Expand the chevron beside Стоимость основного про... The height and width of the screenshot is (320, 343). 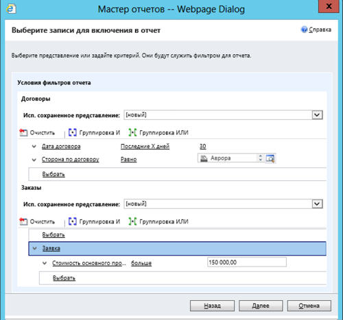[x=45, y=263]
